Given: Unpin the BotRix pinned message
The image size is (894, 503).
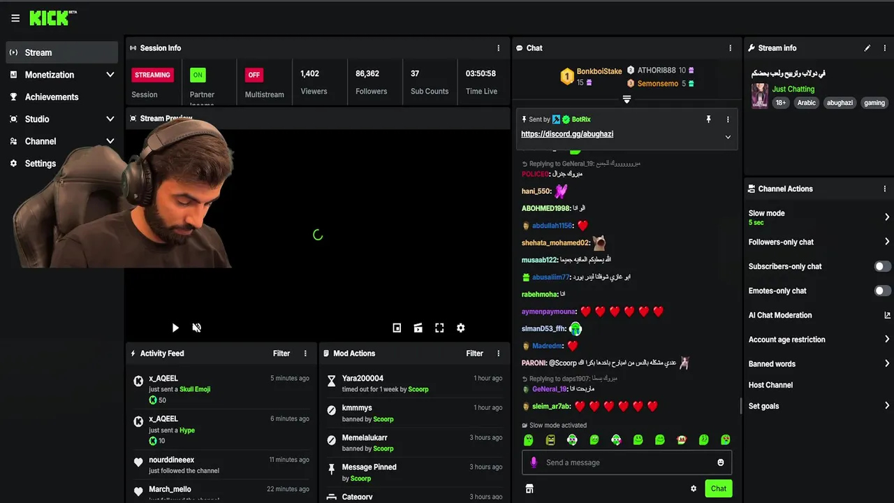Looking at the screenshot, I should click(x=708, y=119).
